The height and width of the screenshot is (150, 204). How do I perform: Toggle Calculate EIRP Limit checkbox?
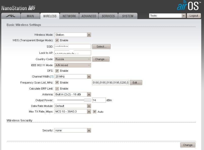coord(57,89)
